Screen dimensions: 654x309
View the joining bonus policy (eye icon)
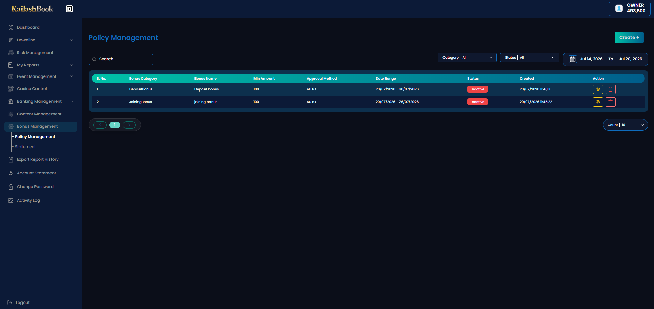pos(598,102)
